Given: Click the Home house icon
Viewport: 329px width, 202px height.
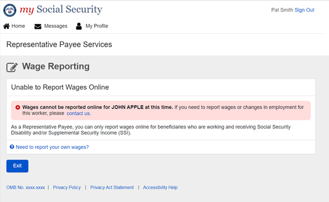Looking at the screenshot, I should pyautogui.click(x=7, y=26).
